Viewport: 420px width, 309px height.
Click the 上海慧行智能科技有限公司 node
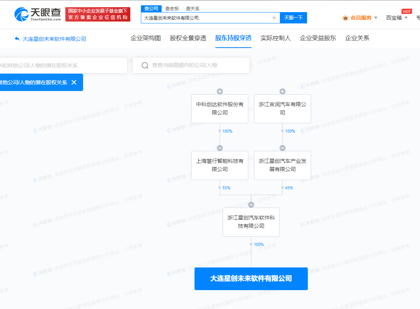[x=220, y=165]
